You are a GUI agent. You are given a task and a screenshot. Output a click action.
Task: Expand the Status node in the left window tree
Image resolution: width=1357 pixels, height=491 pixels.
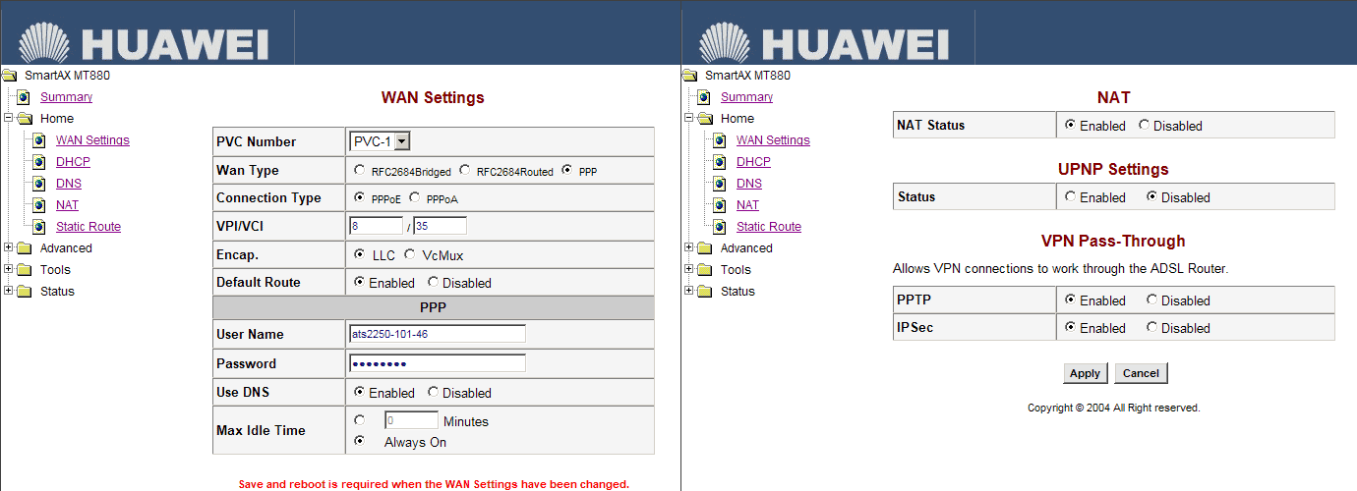pyautogui.click(x=9, y=292)
